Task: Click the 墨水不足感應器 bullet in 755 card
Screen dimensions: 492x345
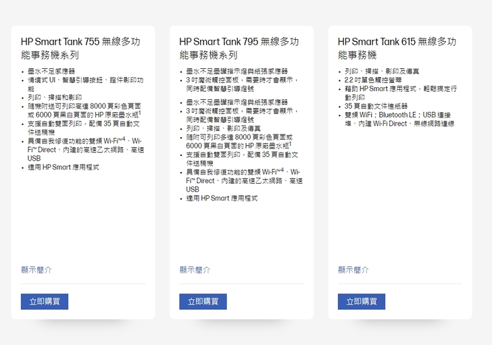Action: click(x=51, y=72)
